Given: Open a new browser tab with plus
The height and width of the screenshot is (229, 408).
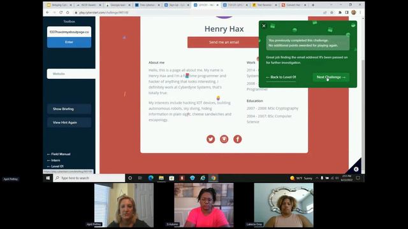Looking at the screenshot, I should 313,5.
